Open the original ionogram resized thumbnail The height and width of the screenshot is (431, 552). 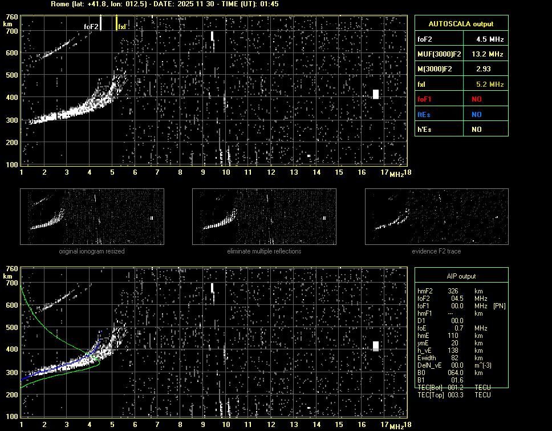(x=92, y=217)
